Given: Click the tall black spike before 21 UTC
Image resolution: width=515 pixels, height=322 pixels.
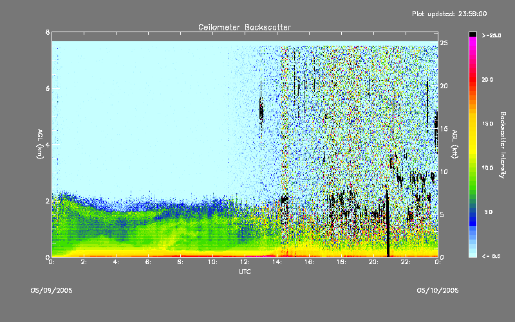Looking at the screenshot, I should 388,223.
